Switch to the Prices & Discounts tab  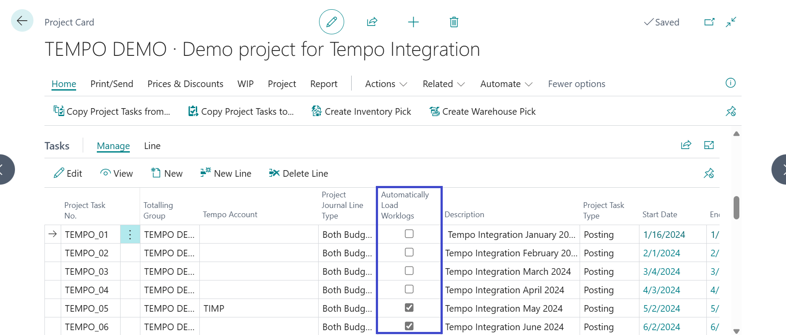185,84
